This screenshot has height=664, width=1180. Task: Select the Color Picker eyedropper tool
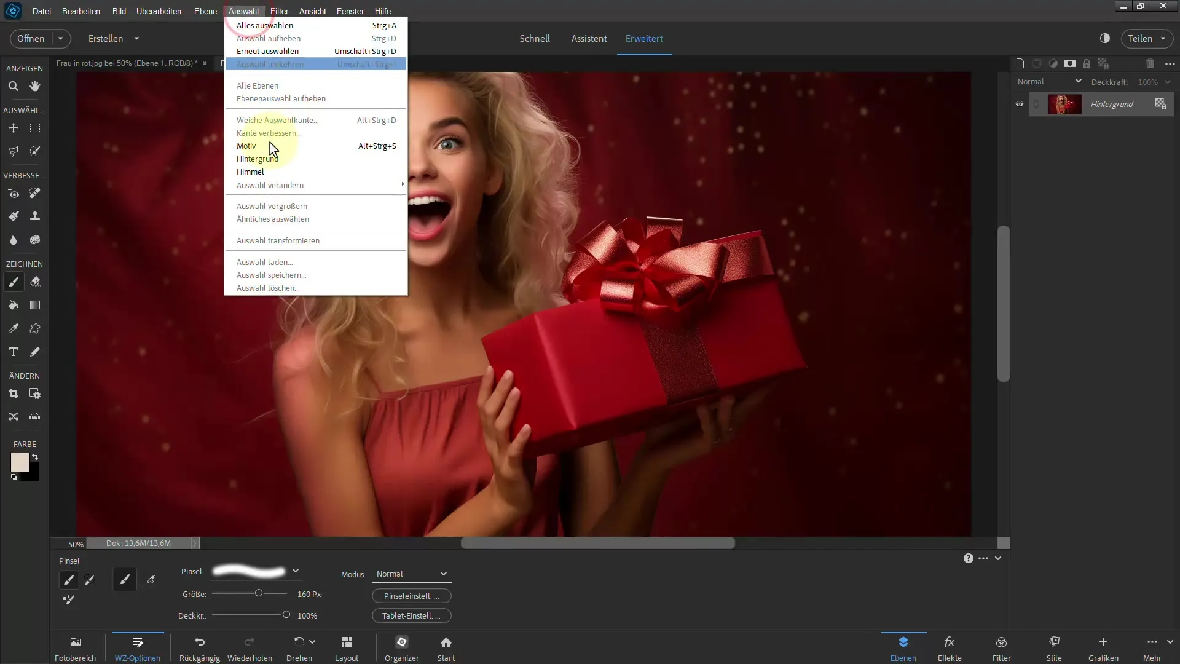[13, 328]
